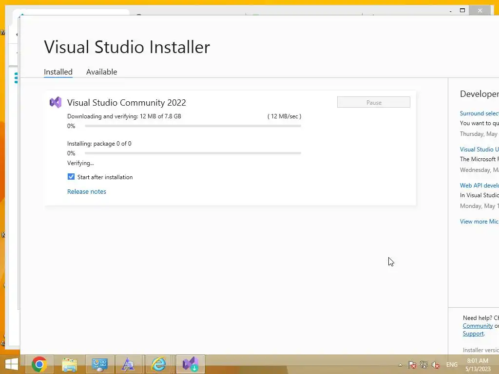Click the downloading and verifying progress bar
Screen dimensions: 499x374
(193, 126)
